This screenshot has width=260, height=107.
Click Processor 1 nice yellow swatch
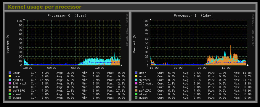(136, 76)
